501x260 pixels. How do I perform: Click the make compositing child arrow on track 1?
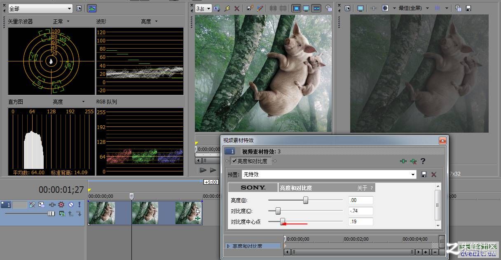(79, 213)
